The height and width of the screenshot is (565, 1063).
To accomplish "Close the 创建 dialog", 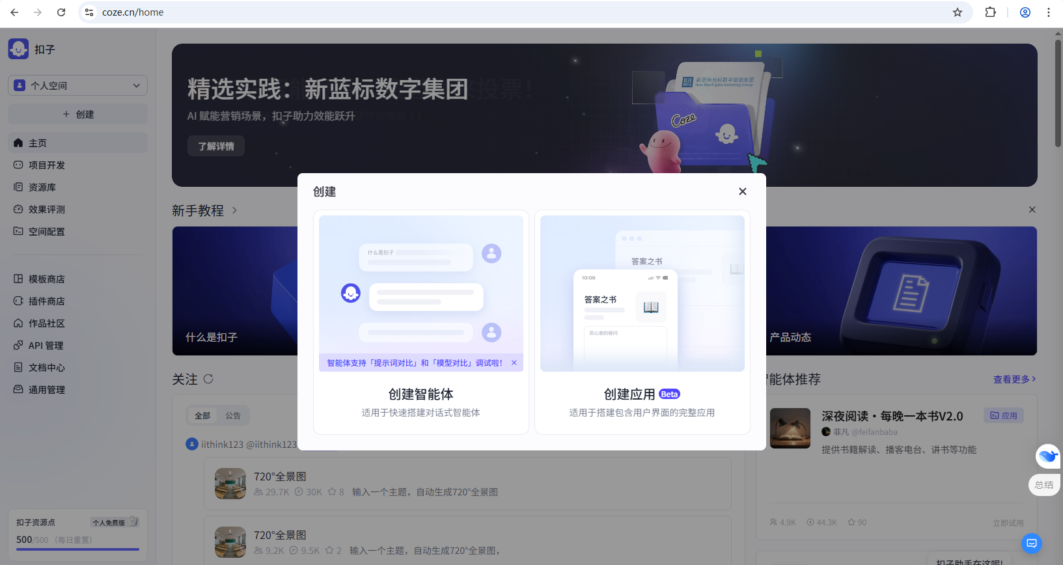I will [x=743, y=191].
